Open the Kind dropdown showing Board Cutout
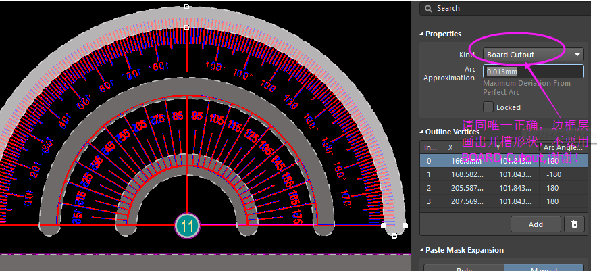Screen dimensions: 597x271 click(534, 55)
